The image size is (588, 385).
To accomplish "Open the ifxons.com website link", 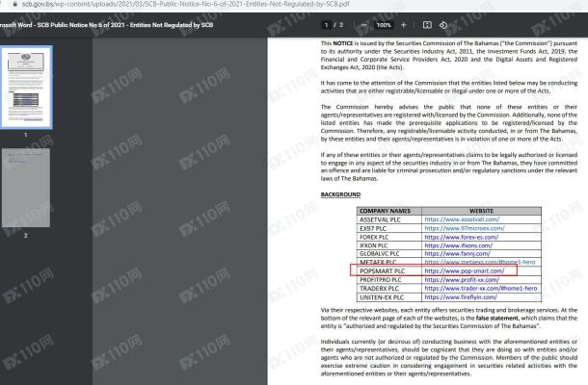I will (x=458, y=245).
